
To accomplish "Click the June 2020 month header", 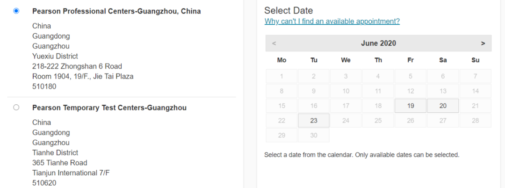I will [378, 43].
